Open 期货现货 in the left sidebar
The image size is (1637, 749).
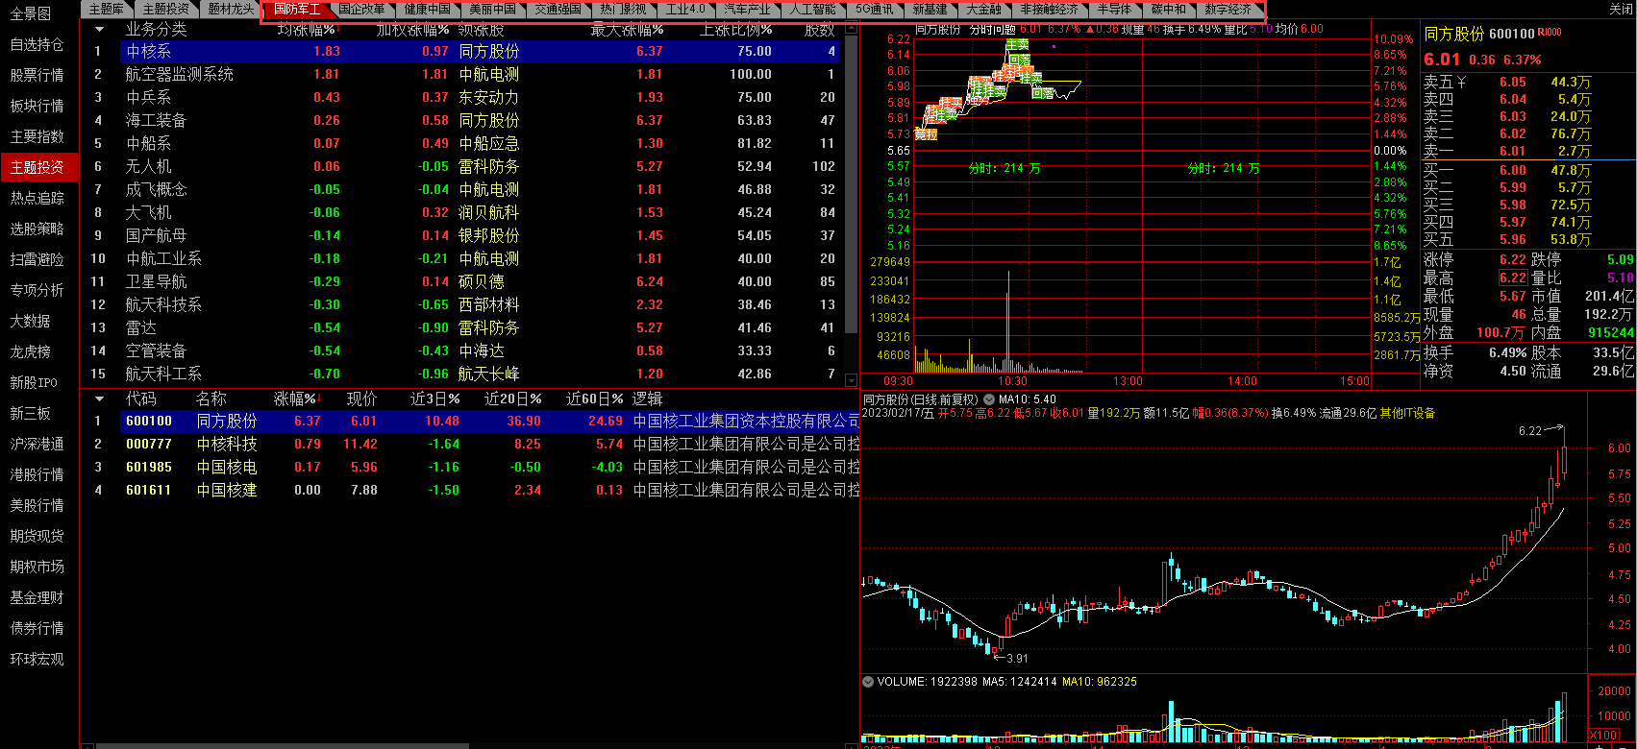point(37,536)
